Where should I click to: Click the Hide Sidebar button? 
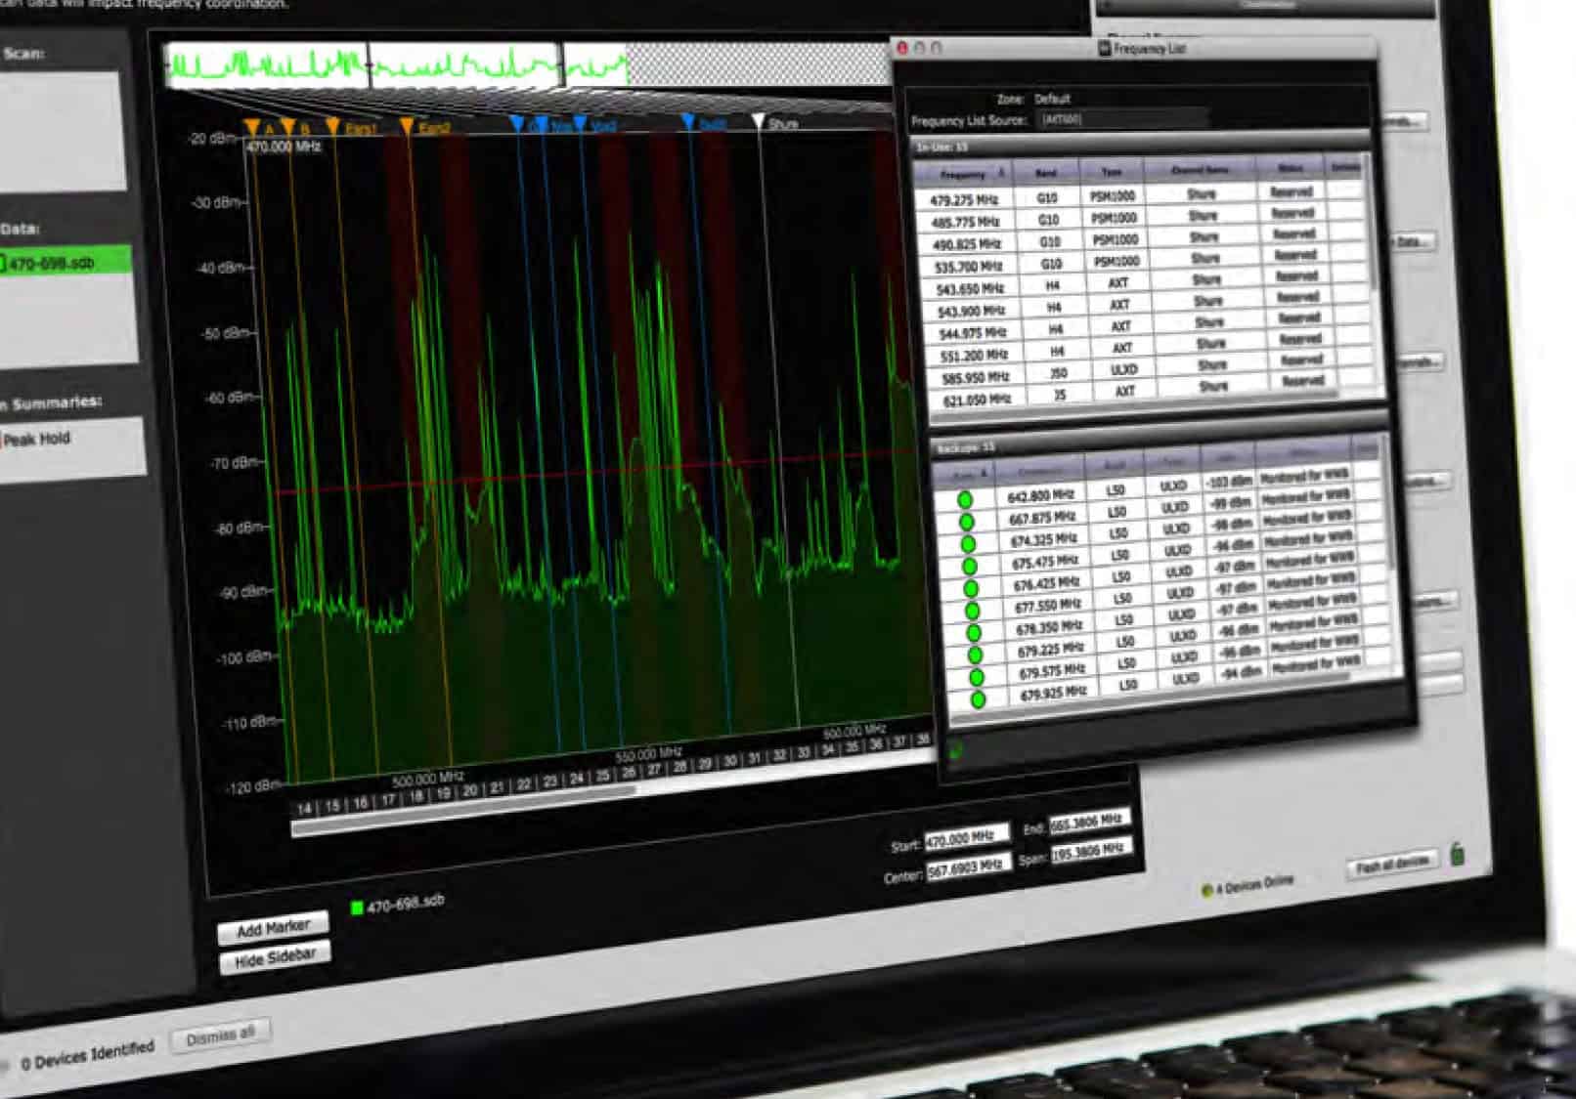coord(275,958)
